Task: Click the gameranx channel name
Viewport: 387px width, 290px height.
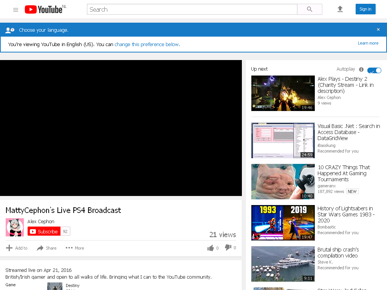Action: pyautogui.click(x=327, y=186)
